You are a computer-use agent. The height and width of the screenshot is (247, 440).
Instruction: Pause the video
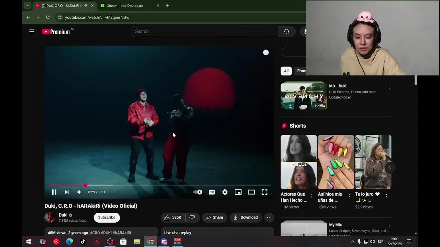(x=54, y=192)
